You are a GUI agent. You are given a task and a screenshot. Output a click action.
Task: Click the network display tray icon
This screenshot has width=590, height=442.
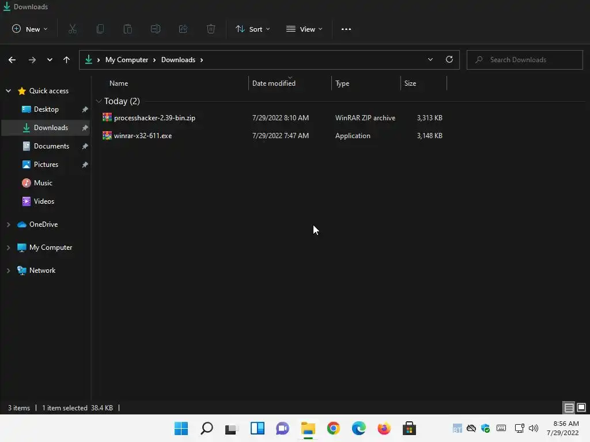[x=519, y=428]
